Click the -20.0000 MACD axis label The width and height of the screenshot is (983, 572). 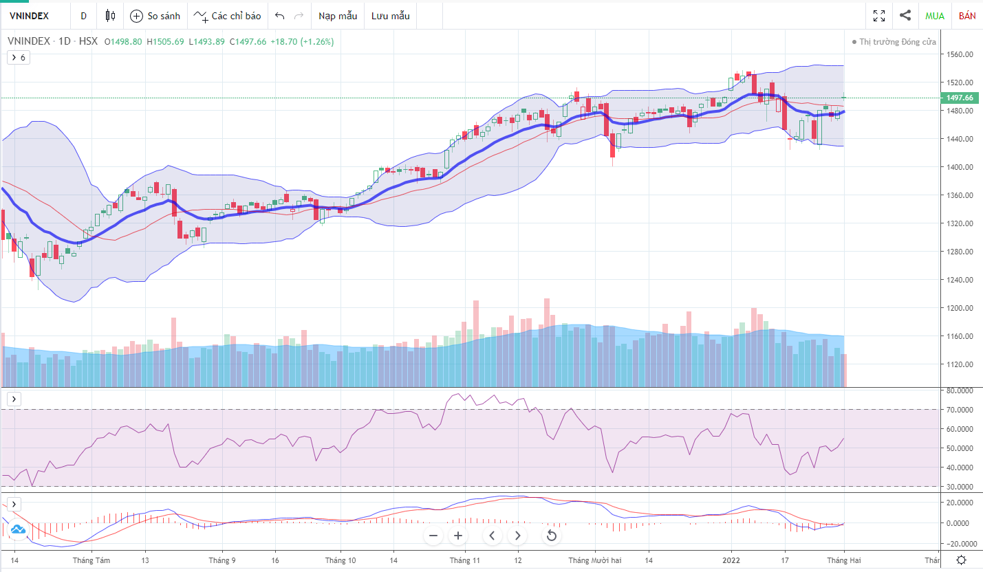click(x=960, y=544)
